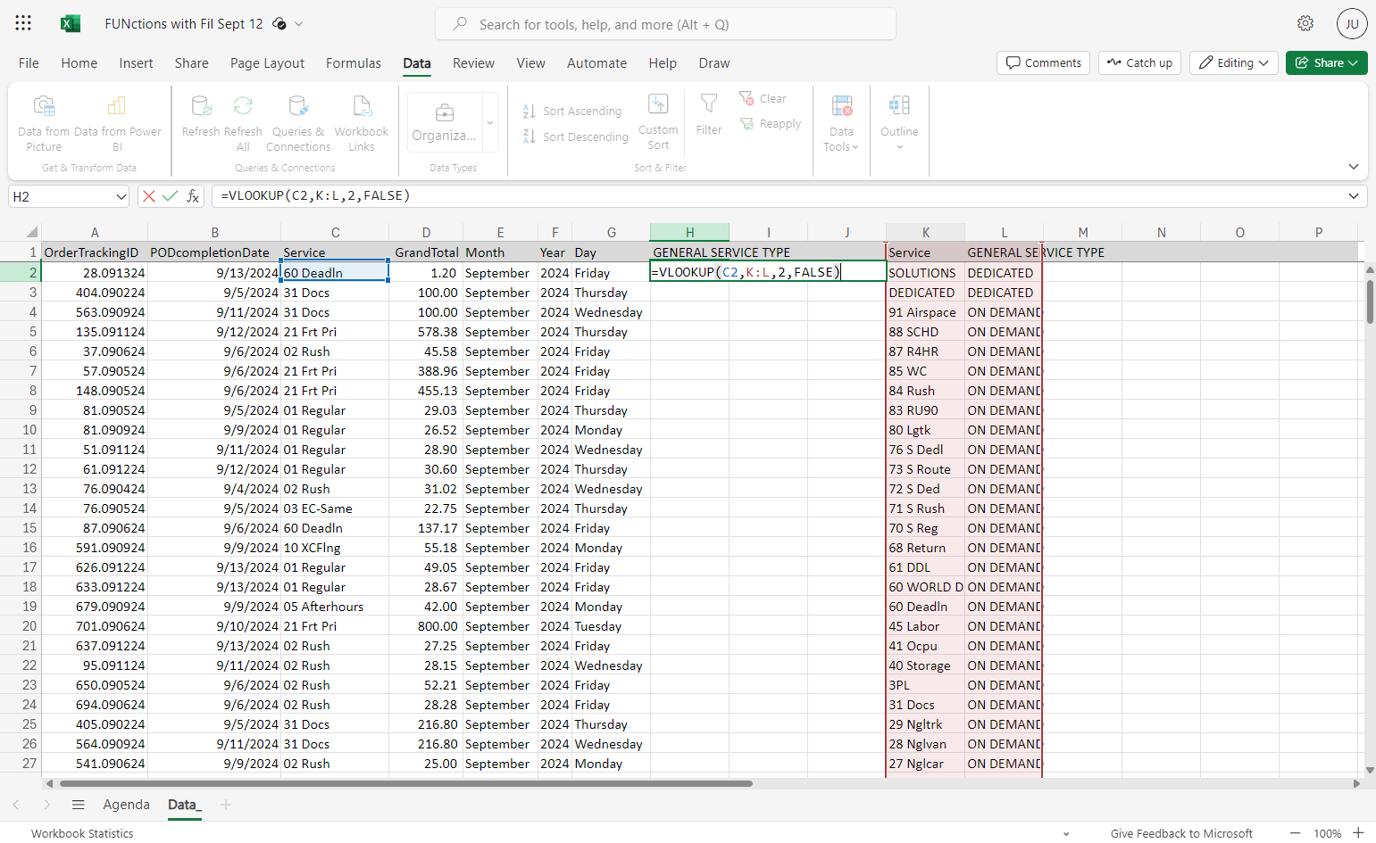Switch to the Review tab
Image resolution: width=1376 pixels, height=843 pixels.
tap(473, 63)
